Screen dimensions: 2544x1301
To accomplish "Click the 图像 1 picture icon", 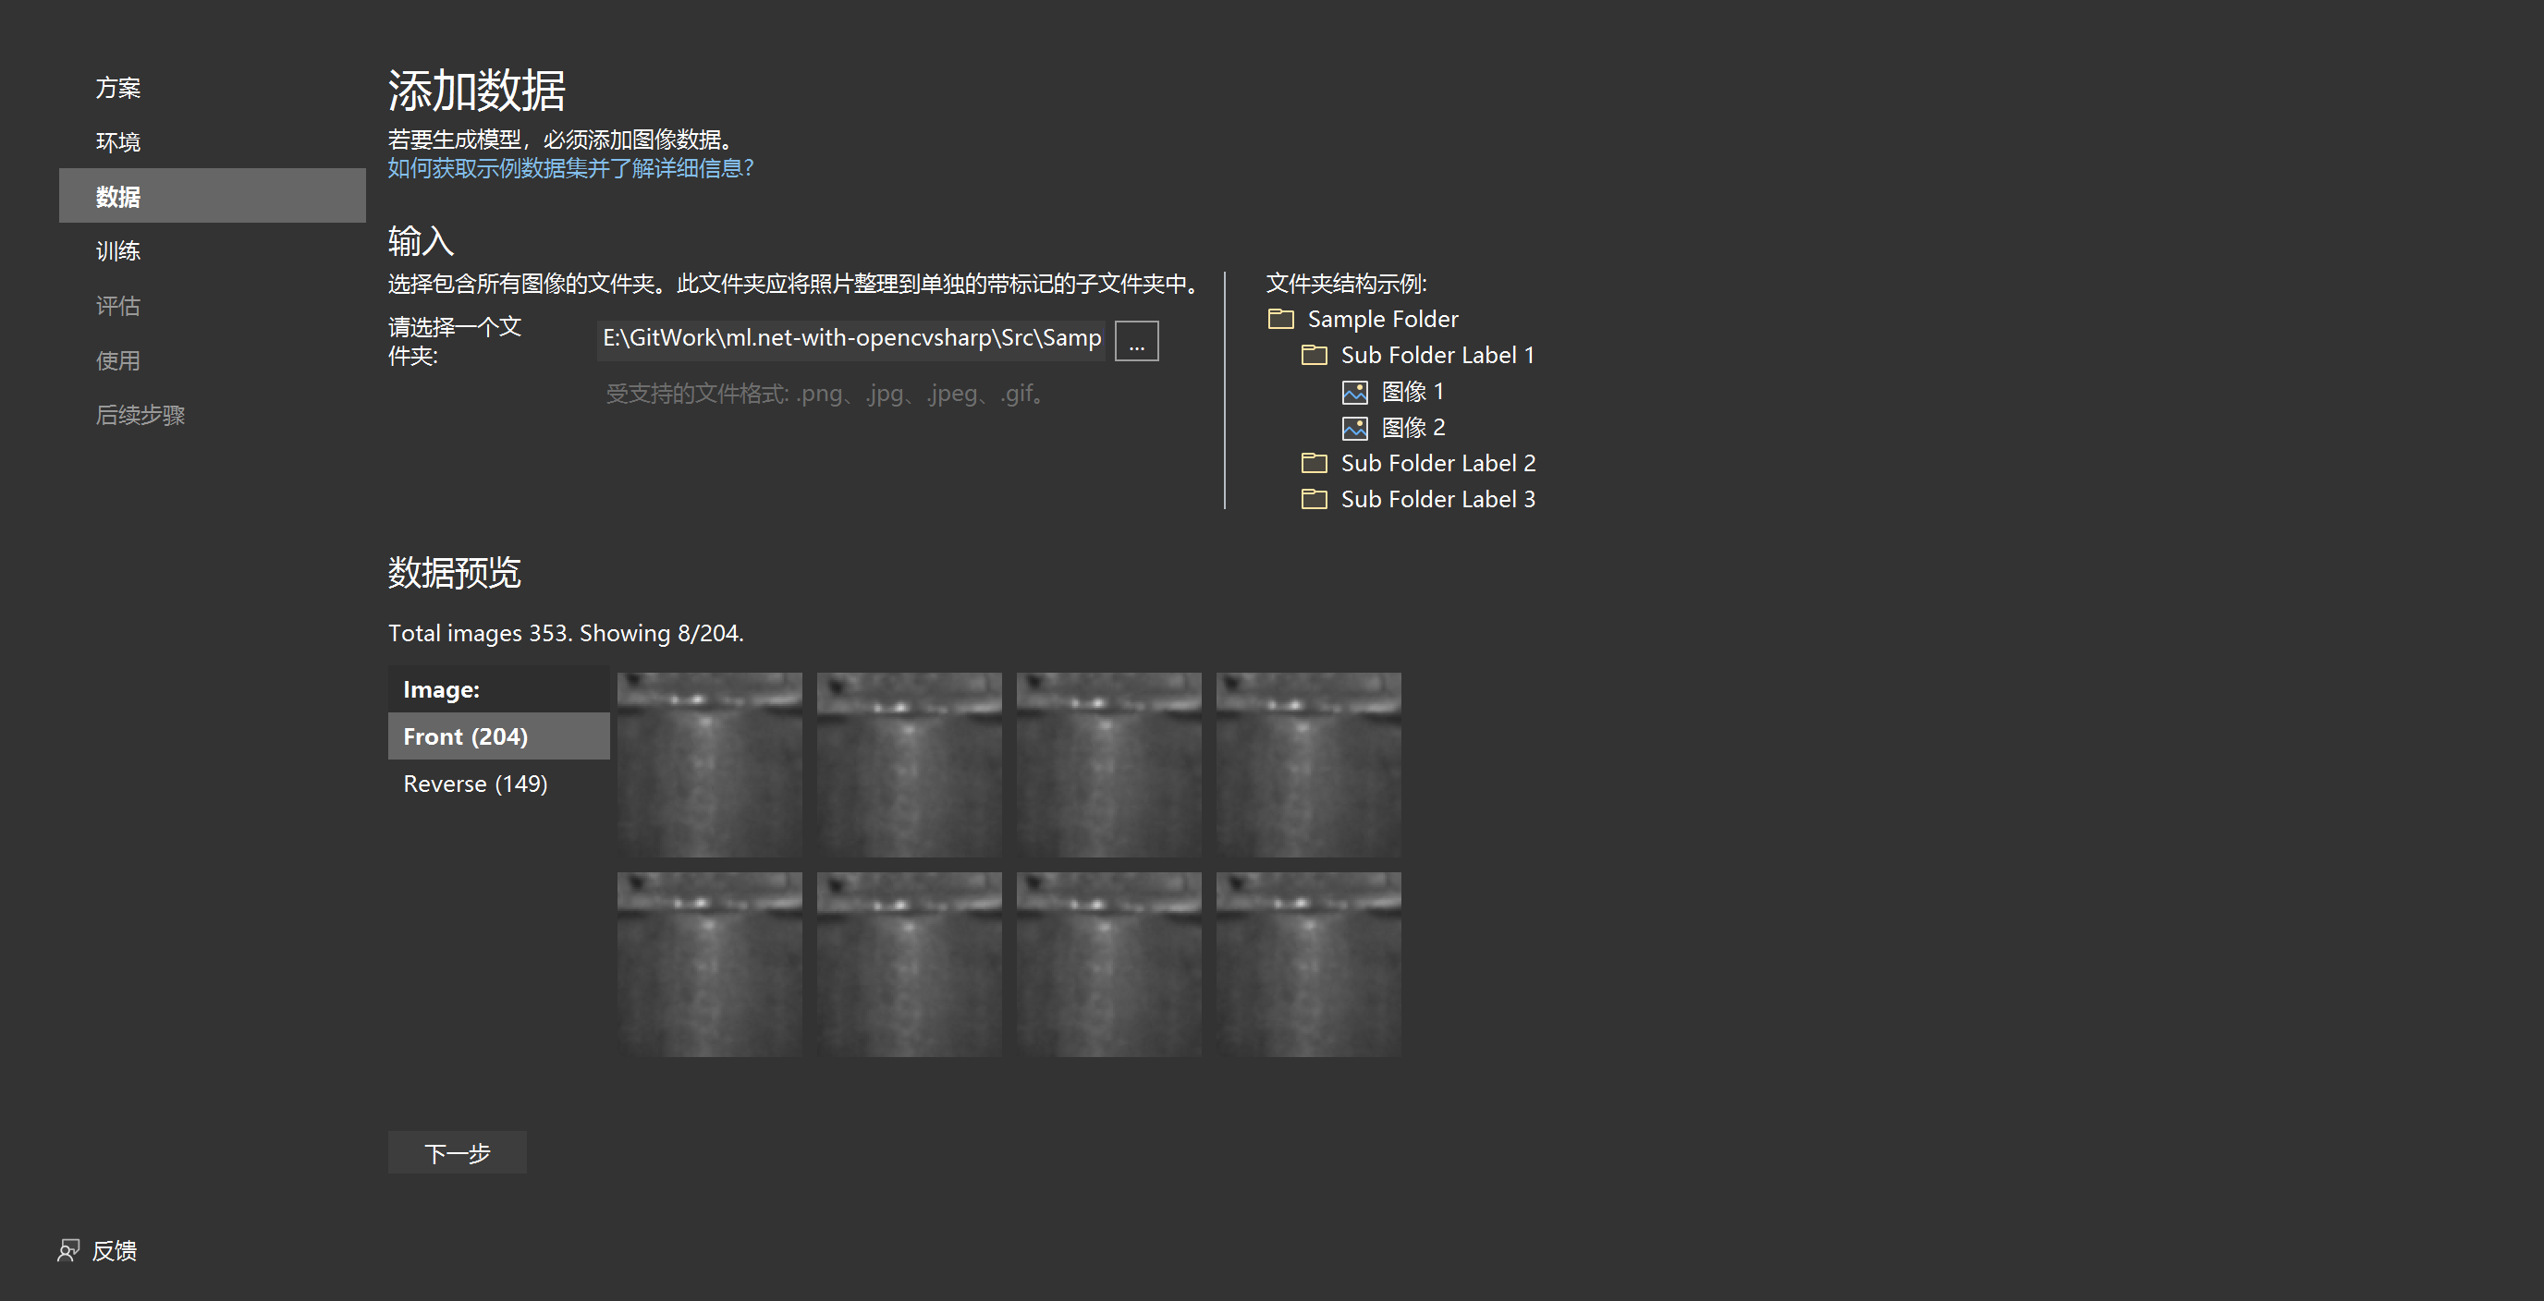I will [1354, 392].
